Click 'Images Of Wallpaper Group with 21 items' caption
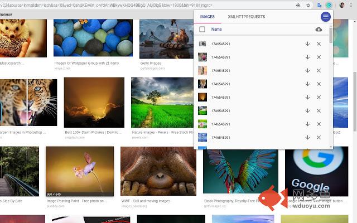Screen dimensions: 357x223 86,63
